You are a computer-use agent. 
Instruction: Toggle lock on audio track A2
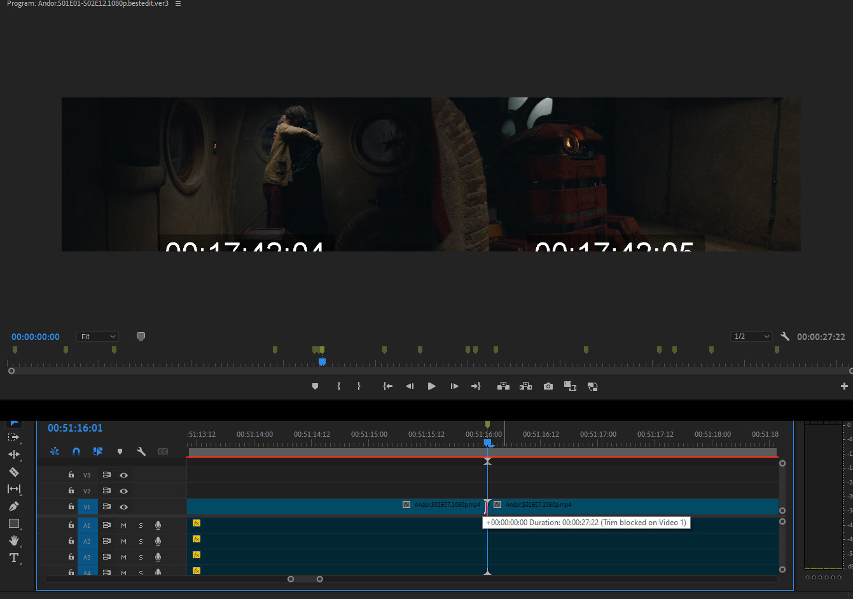(x=71, y=541)
